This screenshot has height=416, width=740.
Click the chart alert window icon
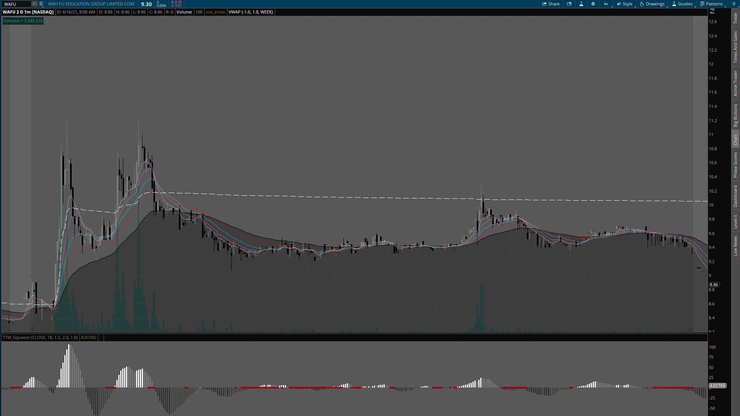pos(569,4)
